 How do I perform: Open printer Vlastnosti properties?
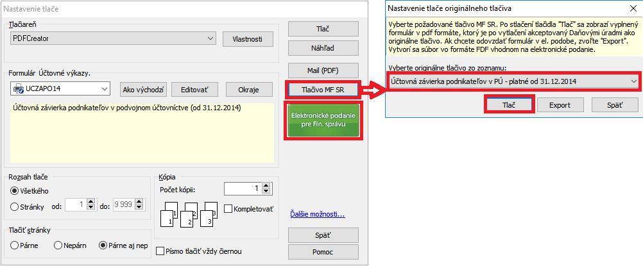click(248, 39)
